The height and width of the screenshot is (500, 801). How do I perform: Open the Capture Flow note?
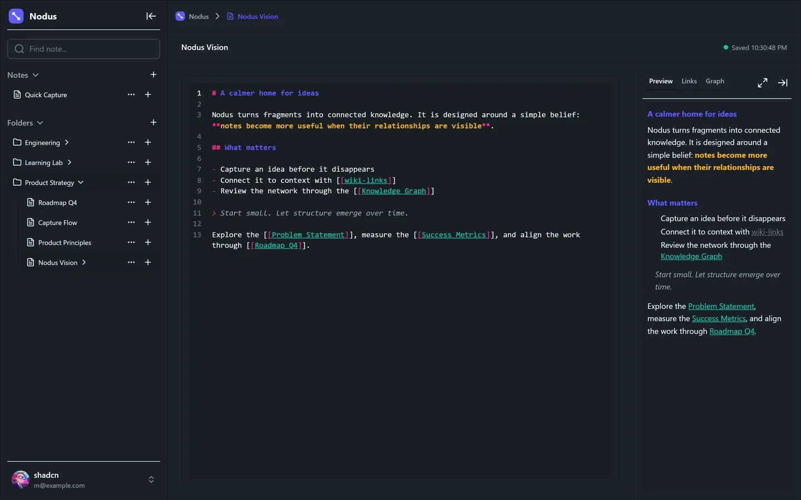[x=58, y=223]
